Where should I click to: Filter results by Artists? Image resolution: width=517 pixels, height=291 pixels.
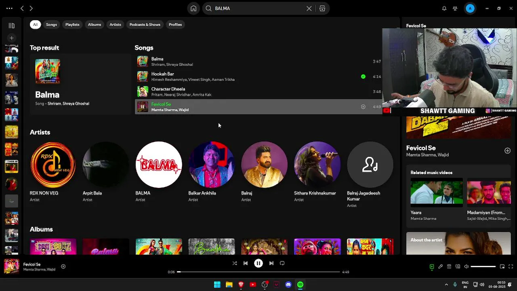(115, 25)
